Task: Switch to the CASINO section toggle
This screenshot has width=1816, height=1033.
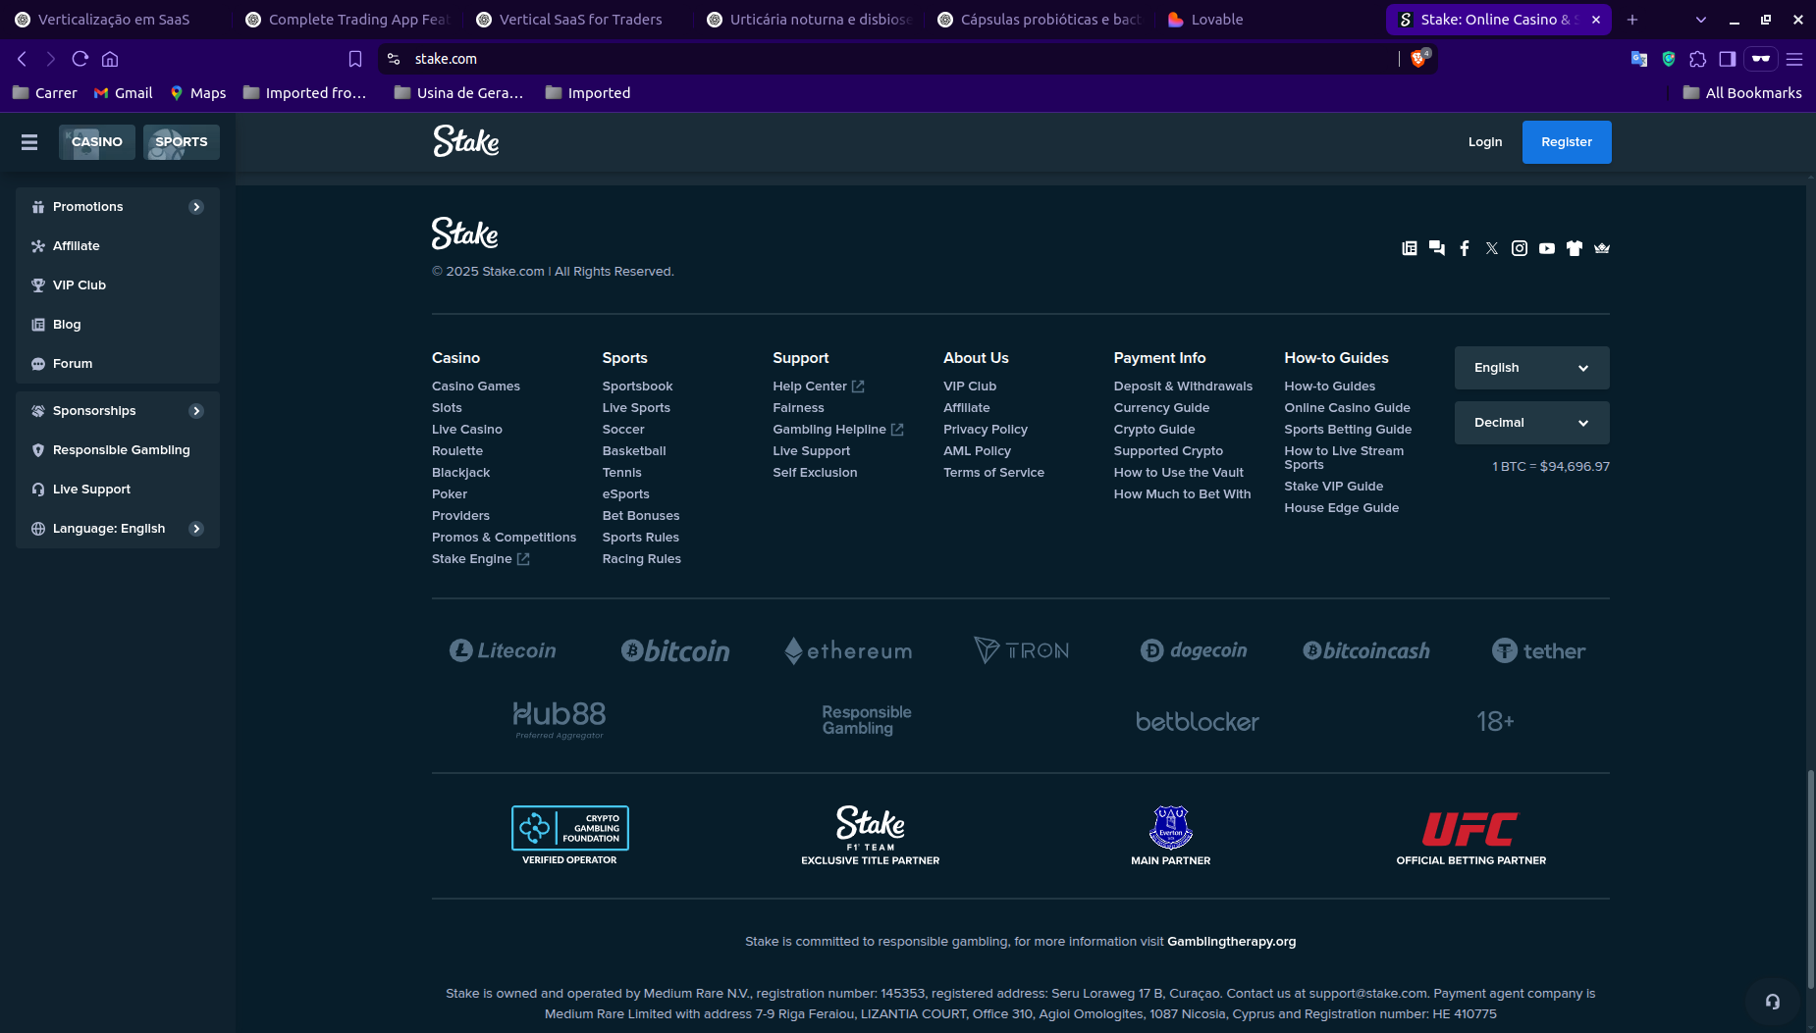Action: click(x=96, y=142)
